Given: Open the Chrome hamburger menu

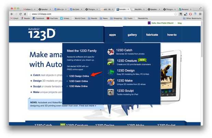Looking at the screenshot, I should [200, 14].
